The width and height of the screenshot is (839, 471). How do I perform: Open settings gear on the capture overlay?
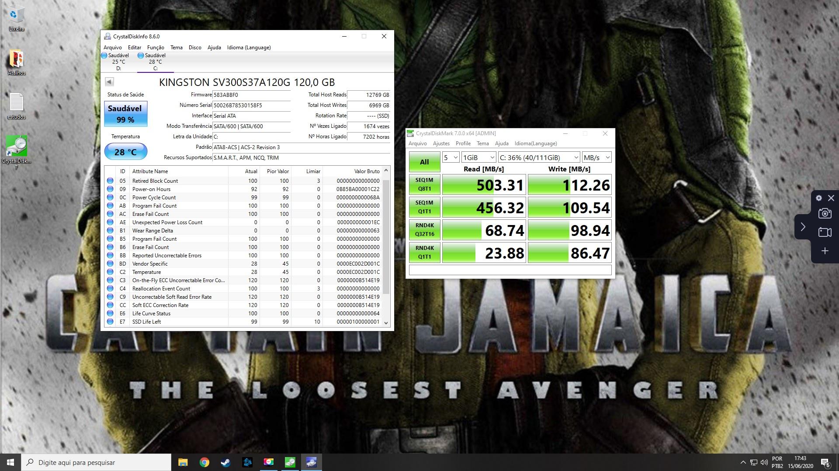818,198
